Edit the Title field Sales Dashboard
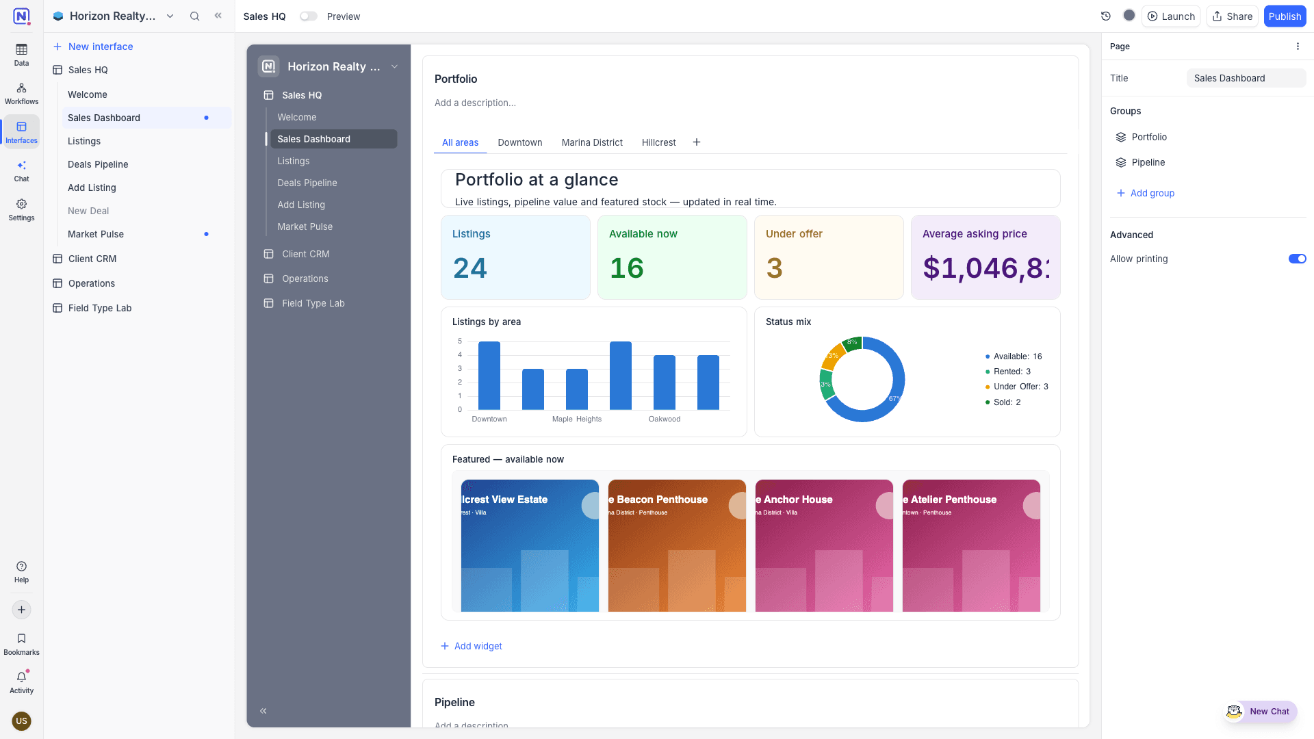Image resolution: width=1314 pixels, height=739 pixels. (1246, 78)
